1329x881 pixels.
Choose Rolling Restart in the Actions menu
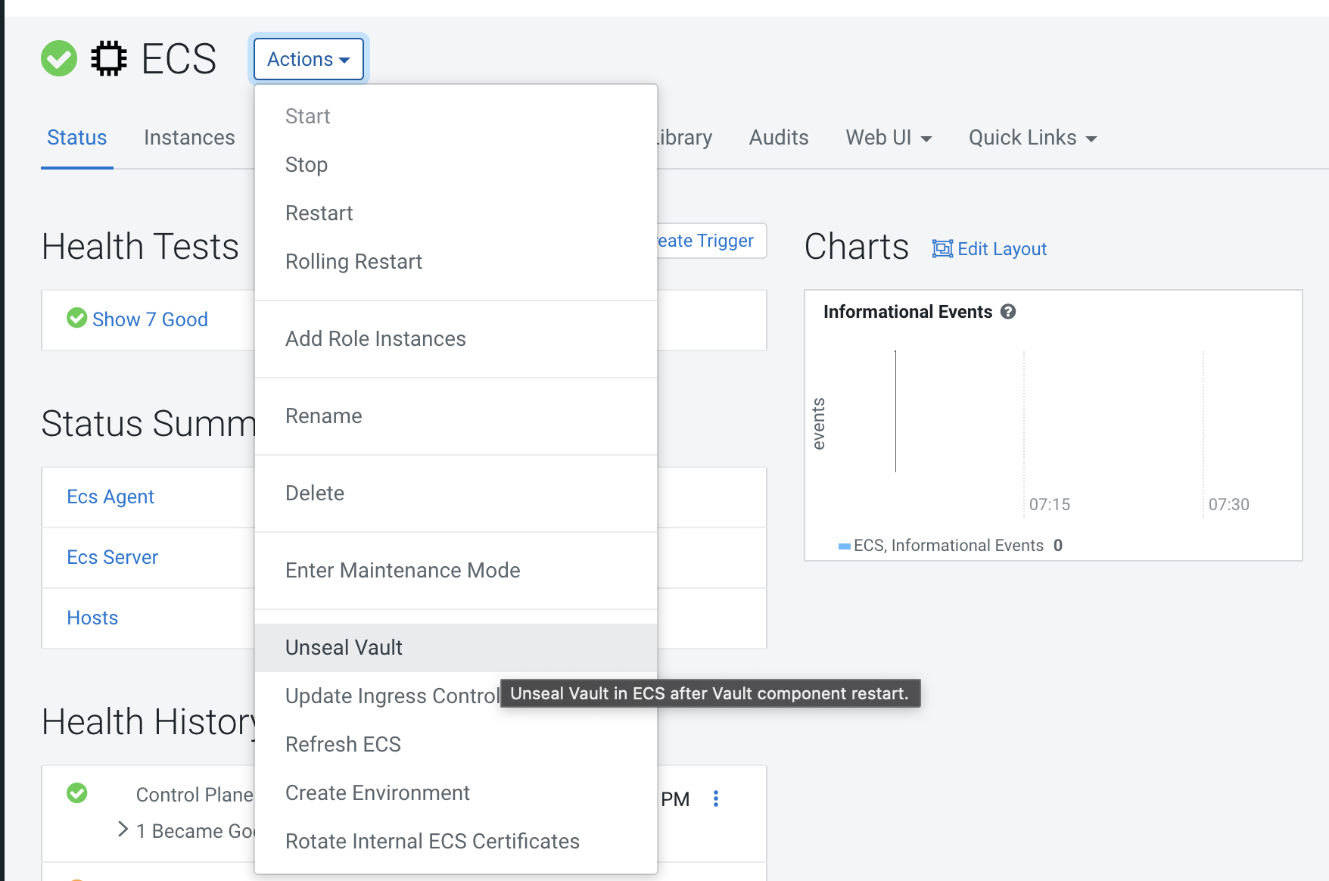[353, 262]
